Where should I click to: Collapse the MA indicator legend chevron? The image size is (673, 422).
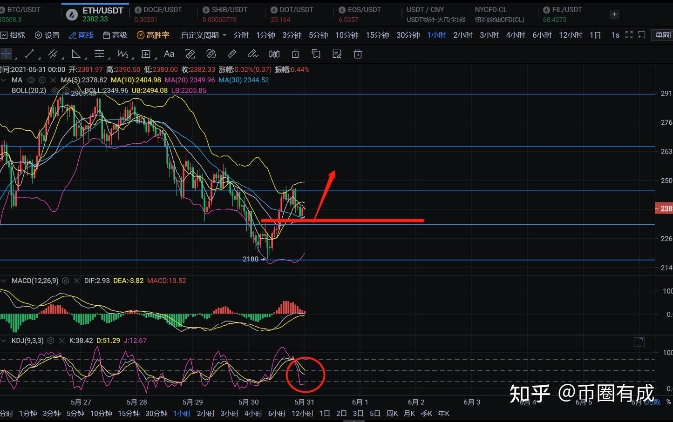point(4,80)
